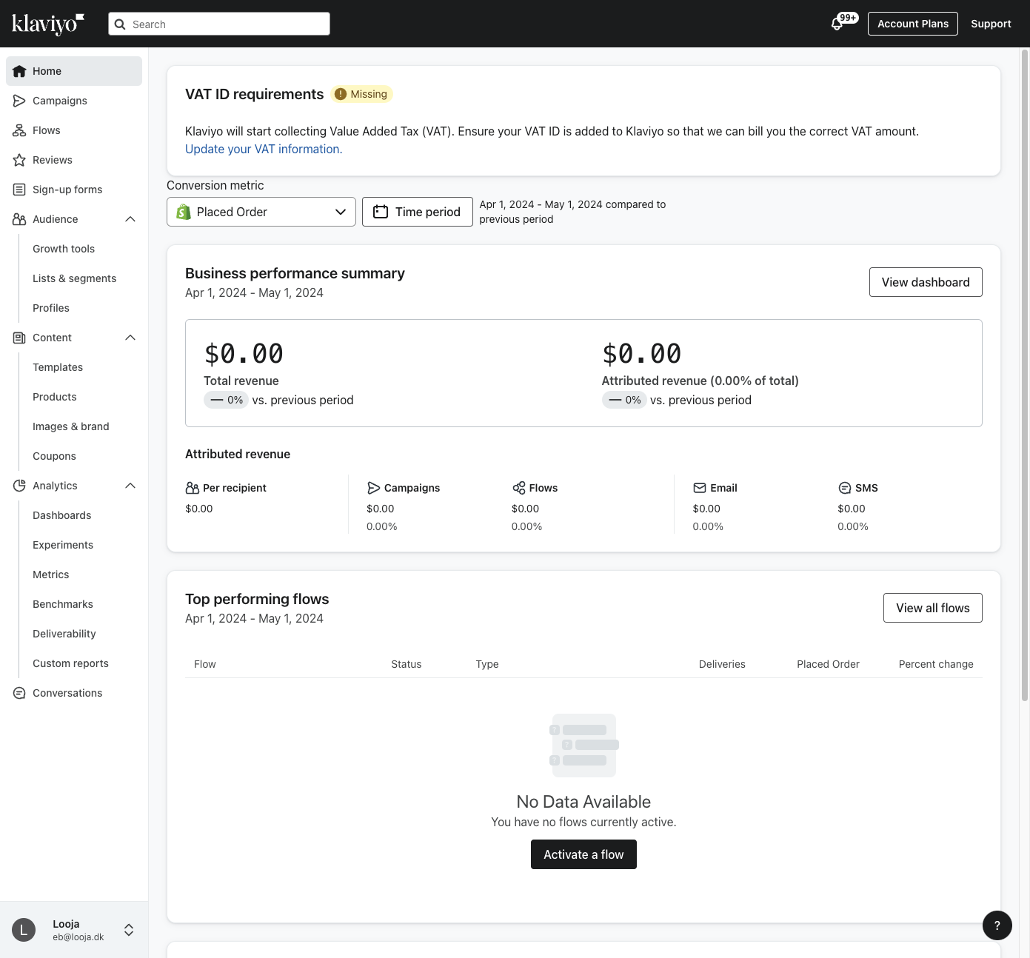Click the calendar icon in Time period
This screenshot has width=1030, height=958.
pos(381,212)
